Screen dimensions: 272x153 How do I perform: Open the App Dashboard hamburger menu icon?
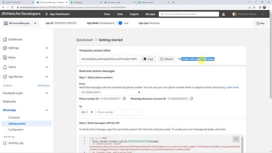coord(46,14)
